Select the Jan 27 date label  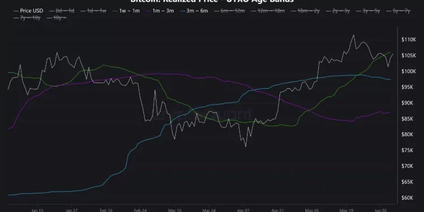pos(71,210)
